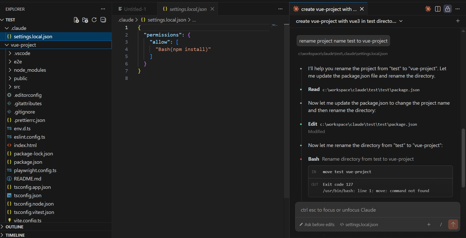Click the Edit package.json path link

368,124
